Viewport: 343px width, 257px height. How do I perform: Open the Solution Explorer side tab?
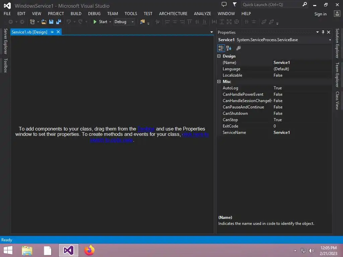click(337, 43)
